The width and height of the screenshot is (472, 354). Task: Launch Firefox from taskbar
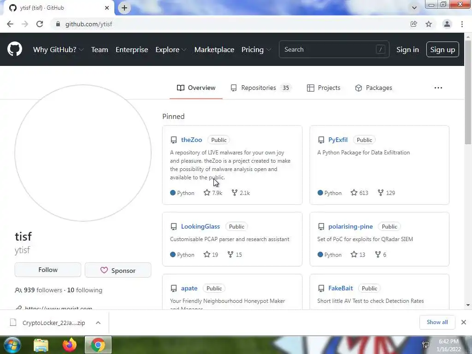70,345
